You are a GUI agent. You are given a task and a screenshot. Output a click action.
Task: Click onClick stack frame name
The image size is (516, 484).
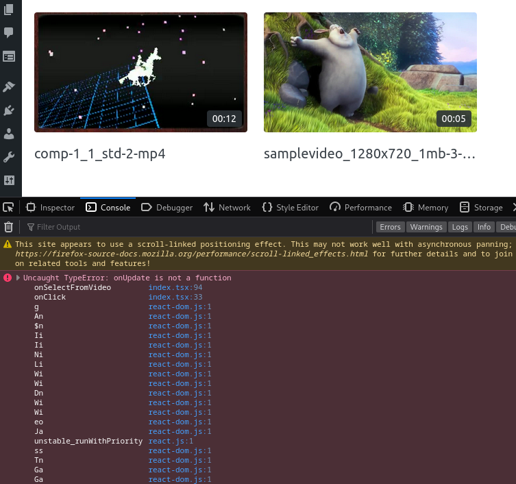click(50, 297)
